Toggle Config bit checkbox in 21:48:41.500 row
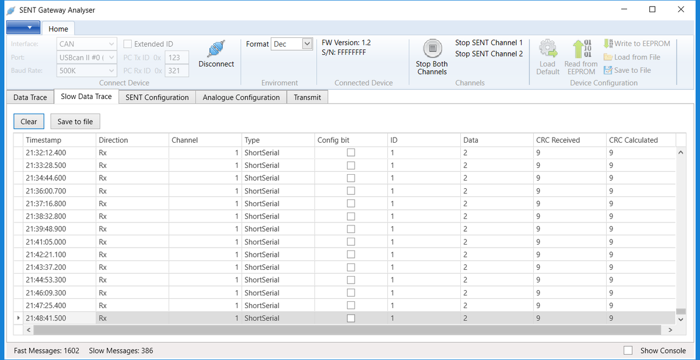The width and height of the screenshot is (700, 360). click(x=351, y=318)
